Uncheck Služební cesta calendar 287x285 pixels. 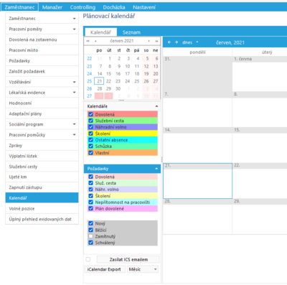point(91,121)
